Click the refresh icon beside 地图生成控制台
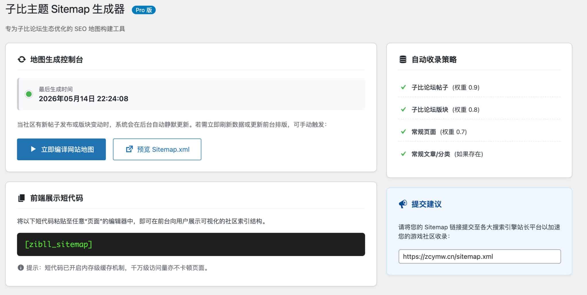587x295 pixels. (x=21, y=59)
